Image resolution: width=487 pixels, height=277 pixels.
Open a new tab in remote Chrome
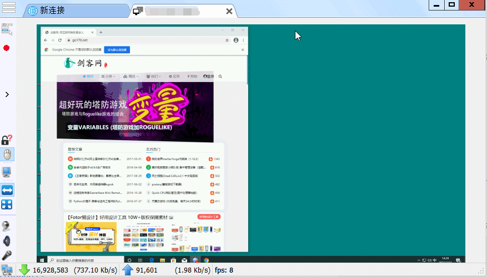coord(101,32)
